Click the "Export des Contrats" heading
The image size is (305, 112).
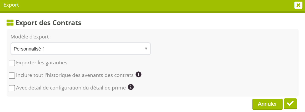tap(48, 23)
